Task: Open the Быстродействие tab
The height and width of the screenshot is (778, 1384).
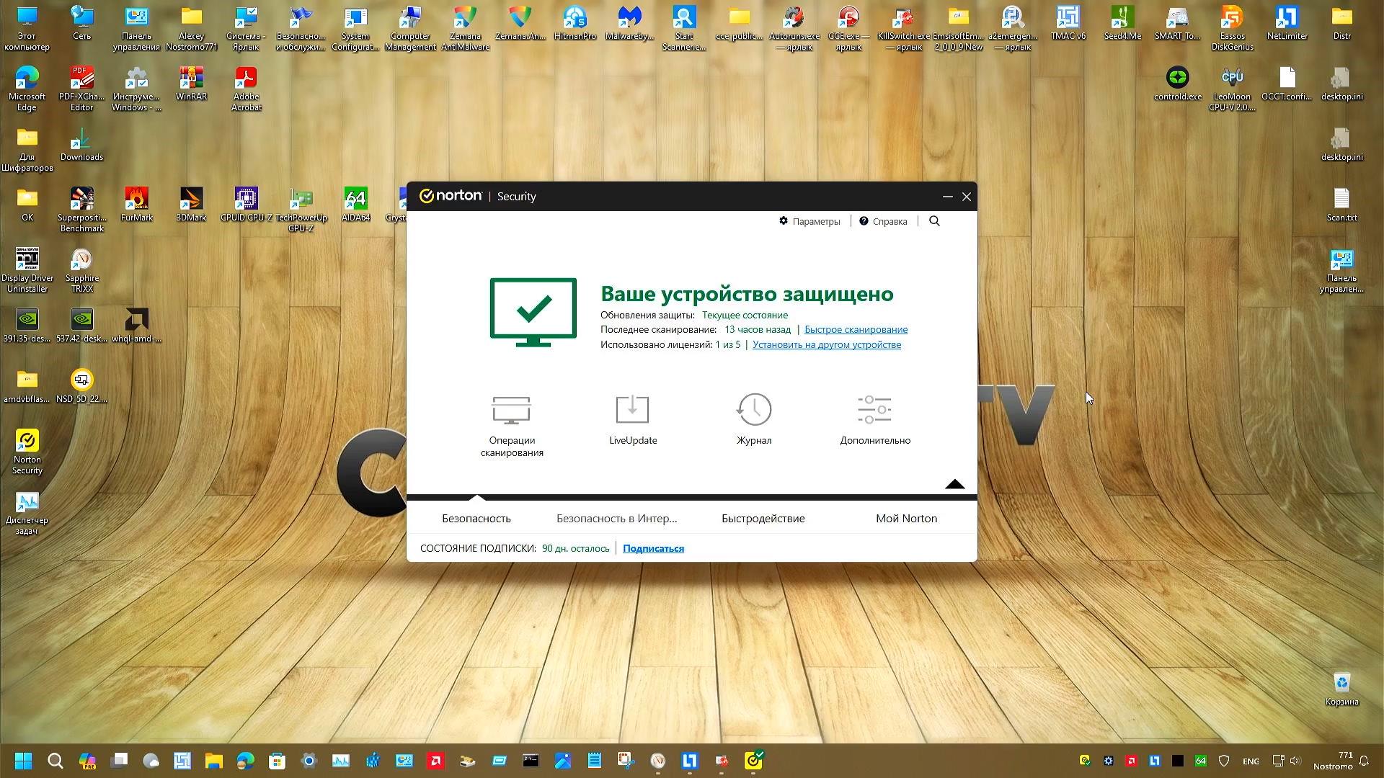Action: [x=763, y=519]
